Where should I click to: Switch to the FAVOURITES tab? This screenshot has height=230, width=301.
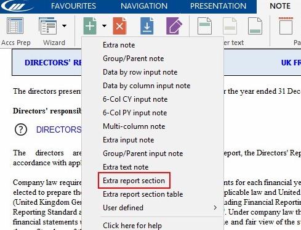coord(73,6)
